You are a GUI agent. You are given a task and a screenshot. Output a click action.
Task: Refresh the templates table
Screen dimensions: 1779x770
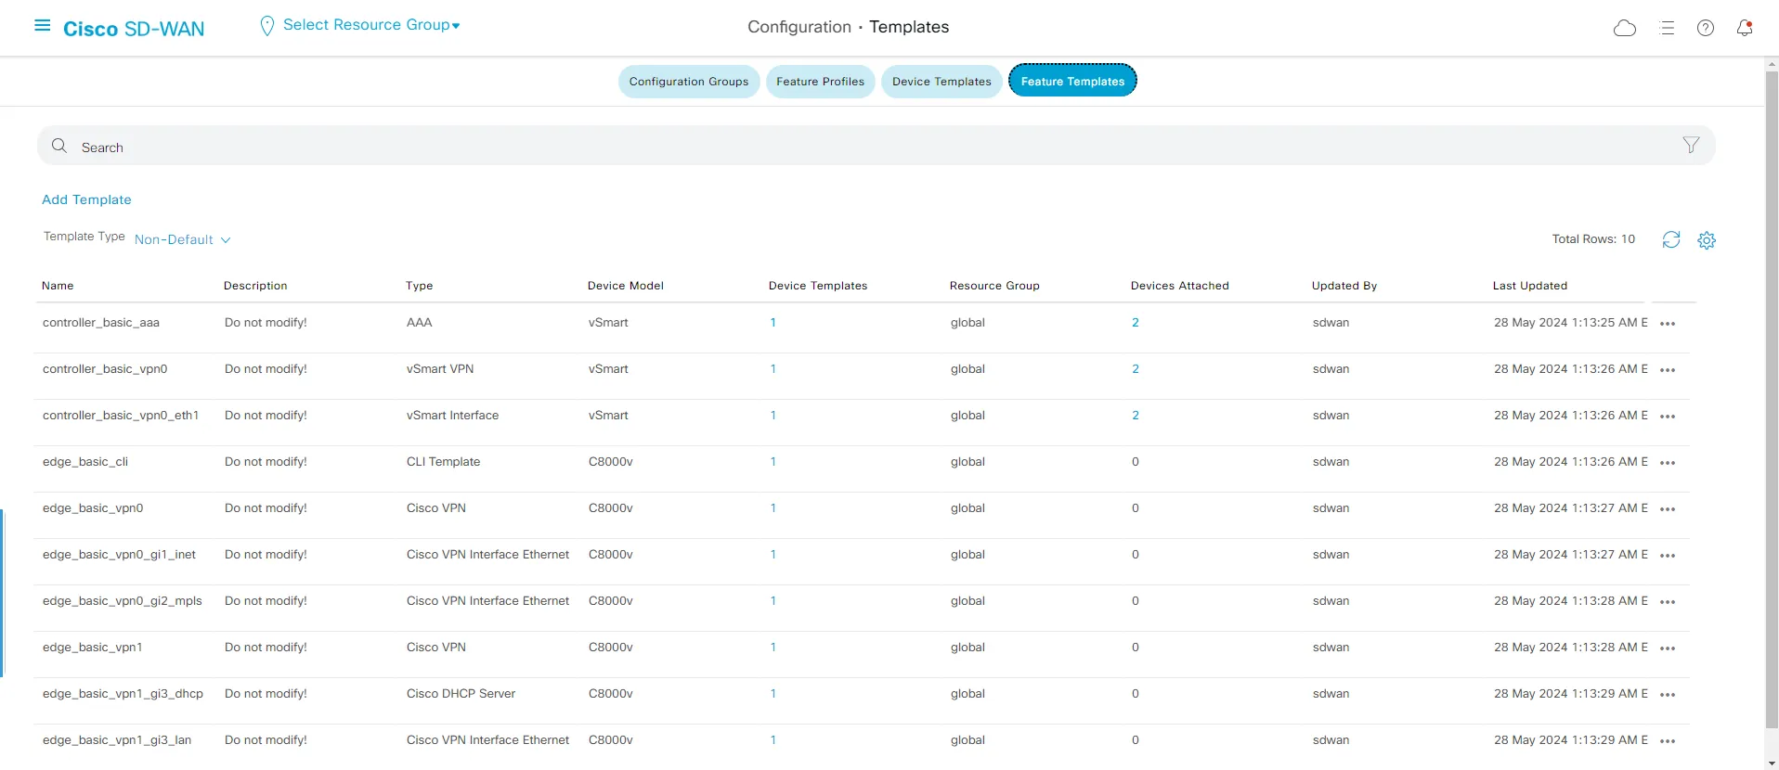(1671, 240)
